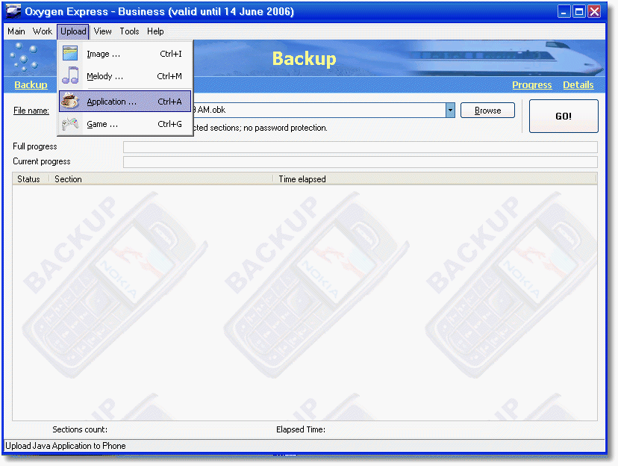
Task: Open the Tools menu
Action: pos(129,31)
